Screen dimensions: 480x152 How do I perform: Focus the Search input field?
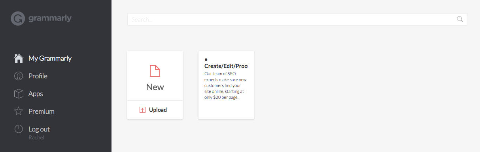click(297, 19)
